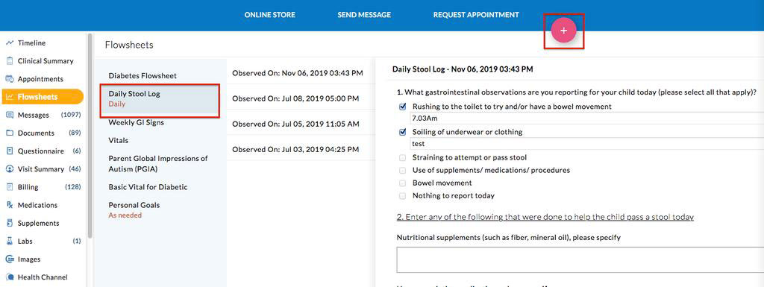Viewport: 764px width, 287px height.
Task: Select the Flowsheets sidebar item
Action: pos(43,97)
